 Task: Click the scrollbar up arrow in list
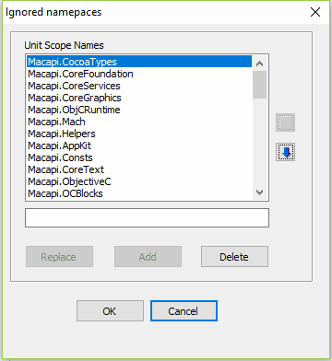tap(260, 64)
